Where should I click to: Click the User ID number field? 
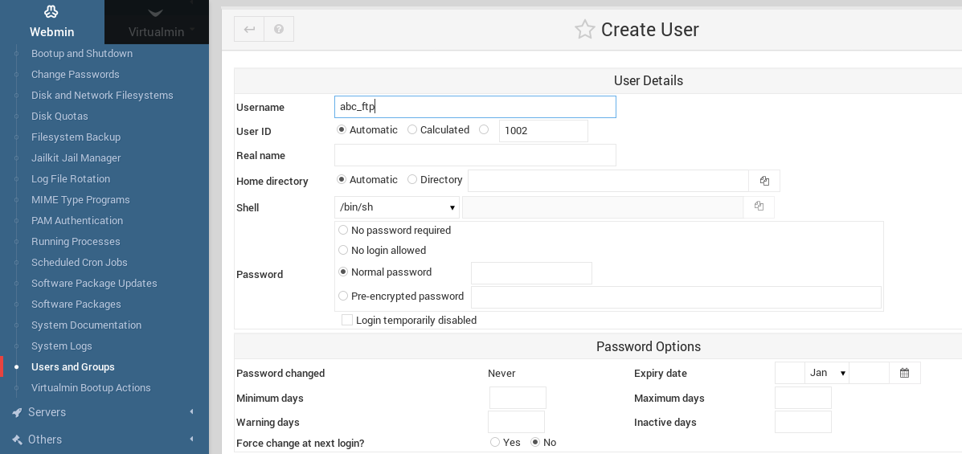543,131
